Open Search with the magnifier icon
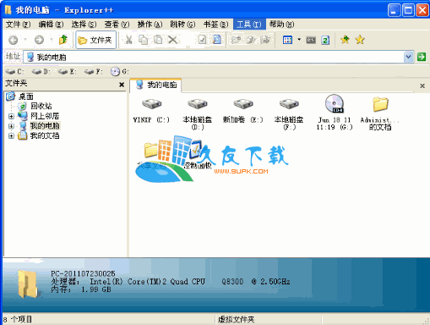430x325 pixels. tap(217, 40)
